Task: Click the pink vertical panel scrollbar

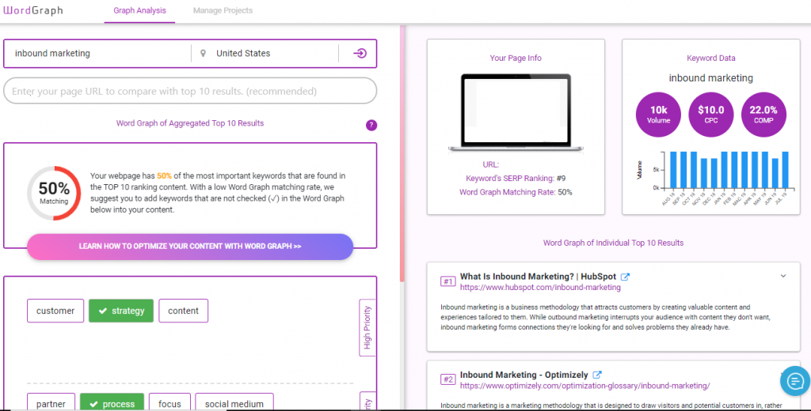Action: (402, 153)
